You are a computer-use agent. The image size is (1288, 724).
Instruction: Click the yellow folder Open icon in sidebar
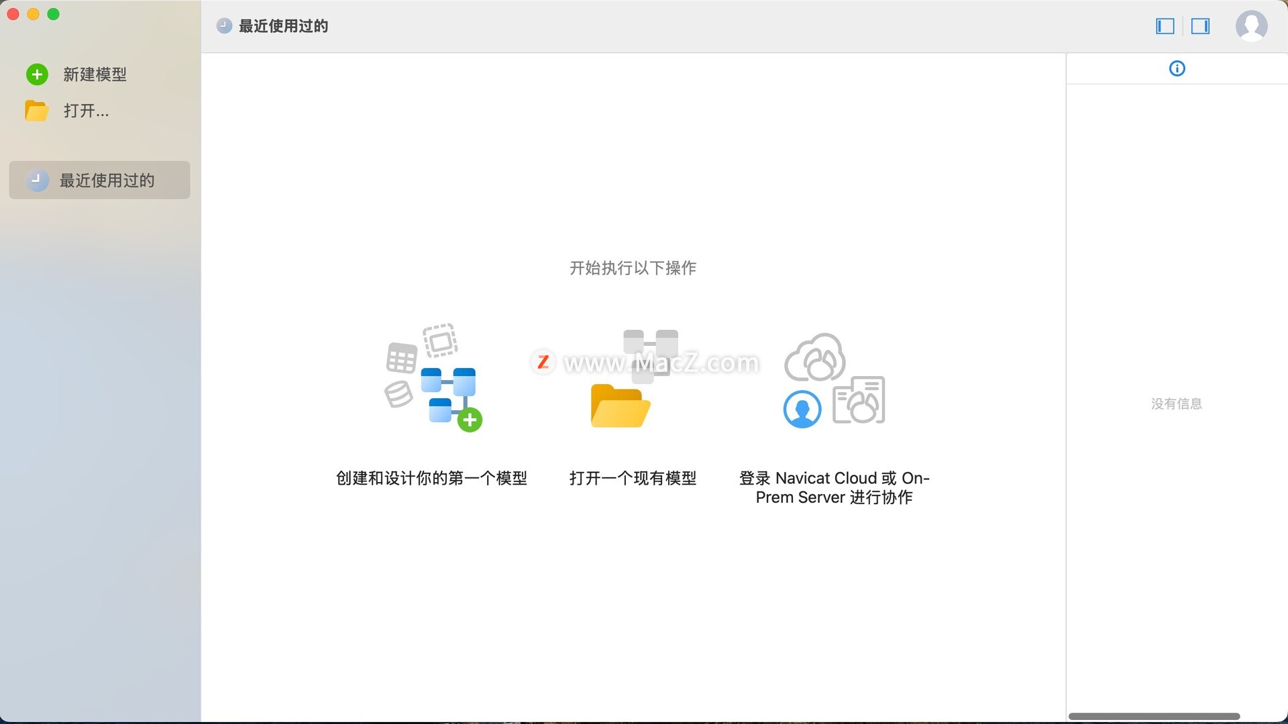click(x=36, y=111)
